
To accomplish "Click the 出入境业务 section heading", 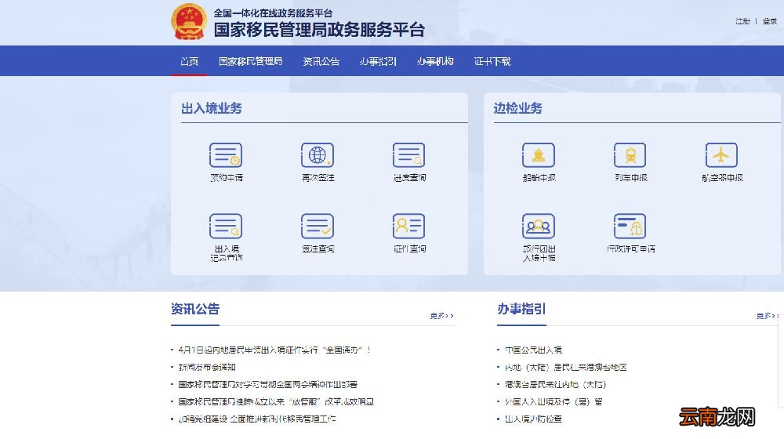I will click(212, 108).
